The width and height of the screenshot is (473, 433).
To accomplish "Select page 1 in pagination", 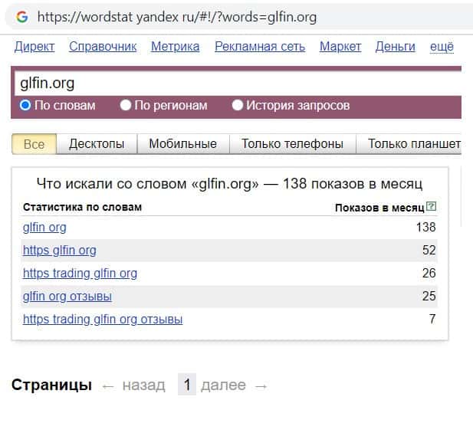I will [187, 385].
